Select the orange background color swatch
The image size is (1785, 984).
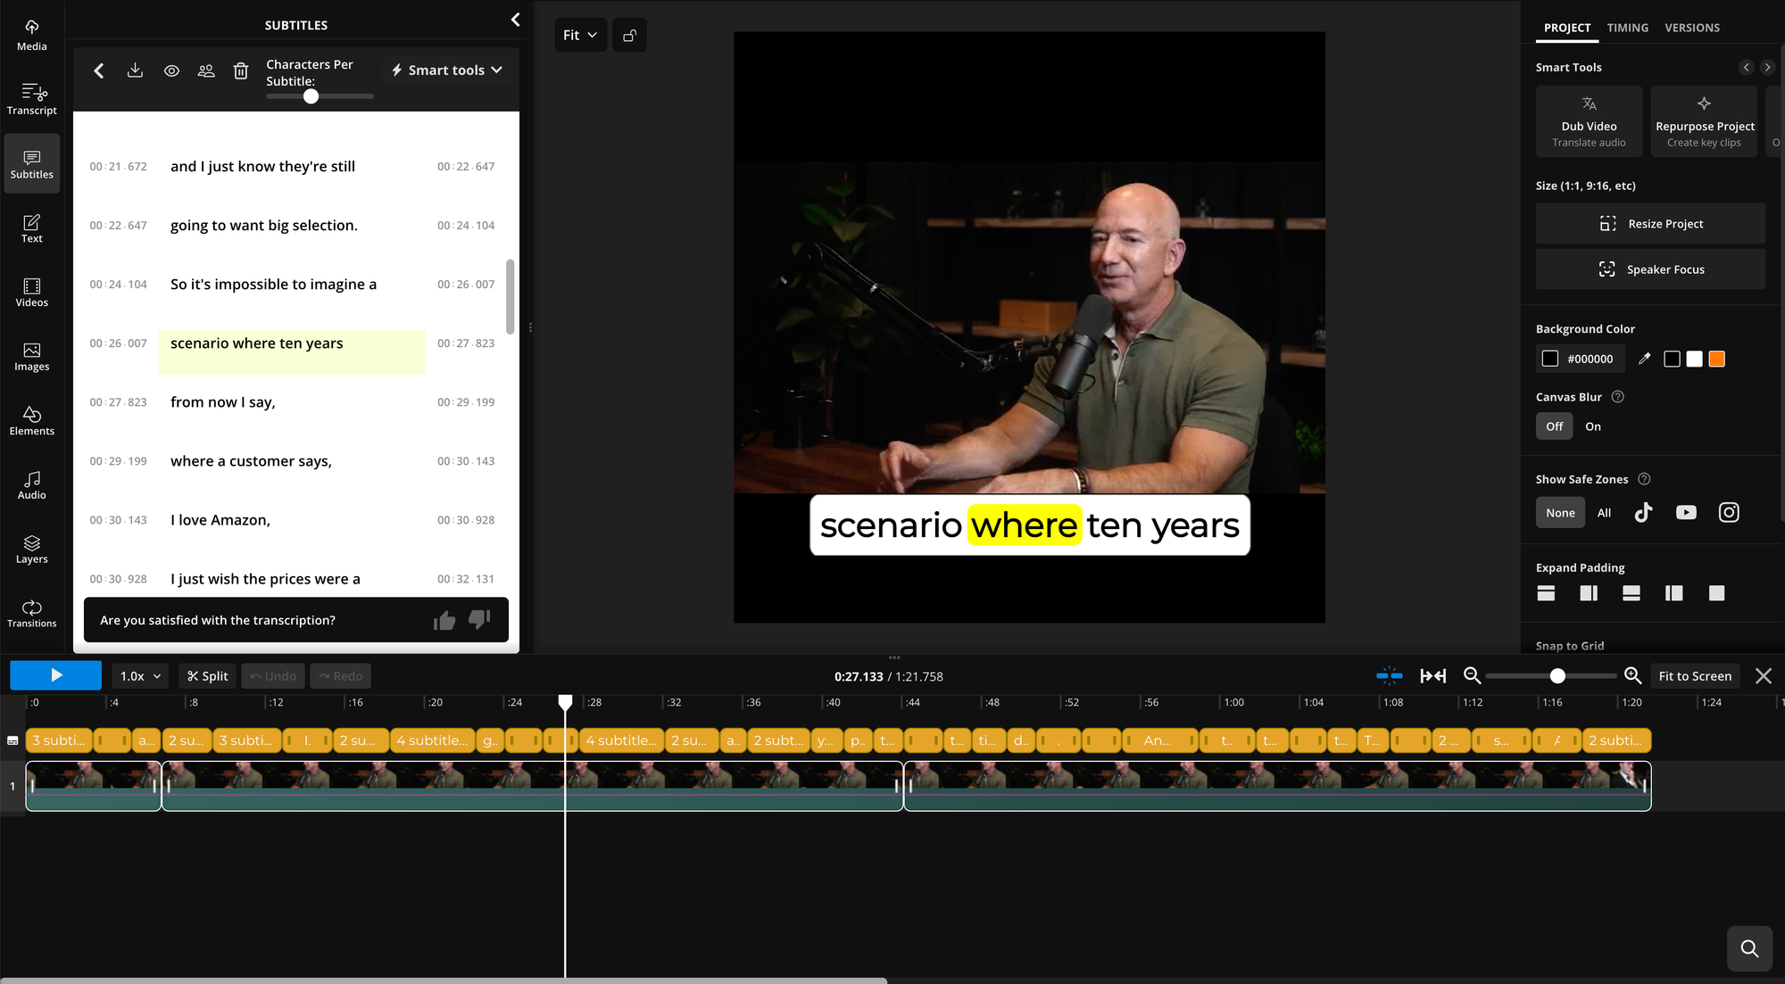(x=1716, y=359)
